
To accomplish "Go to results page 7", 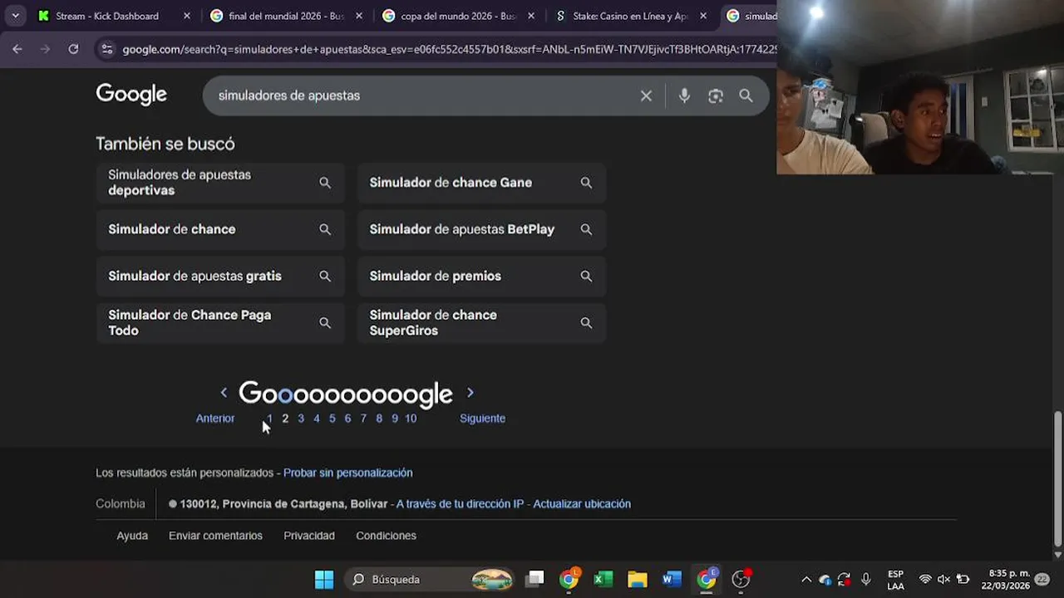I will click(x=363, y=419).
